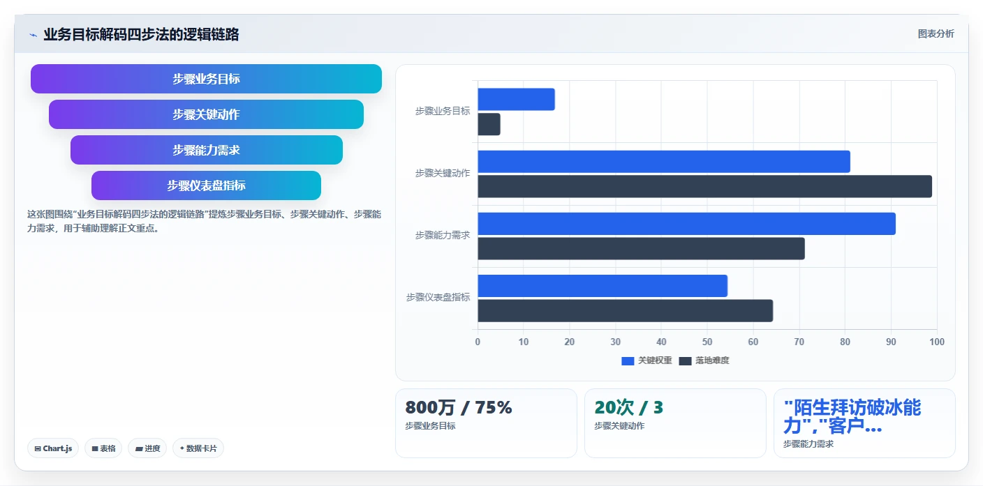The height and width of the screenshot is (486, 983).
Task: Click the x-axis tick value 100
Action: (x=937, y=342)
